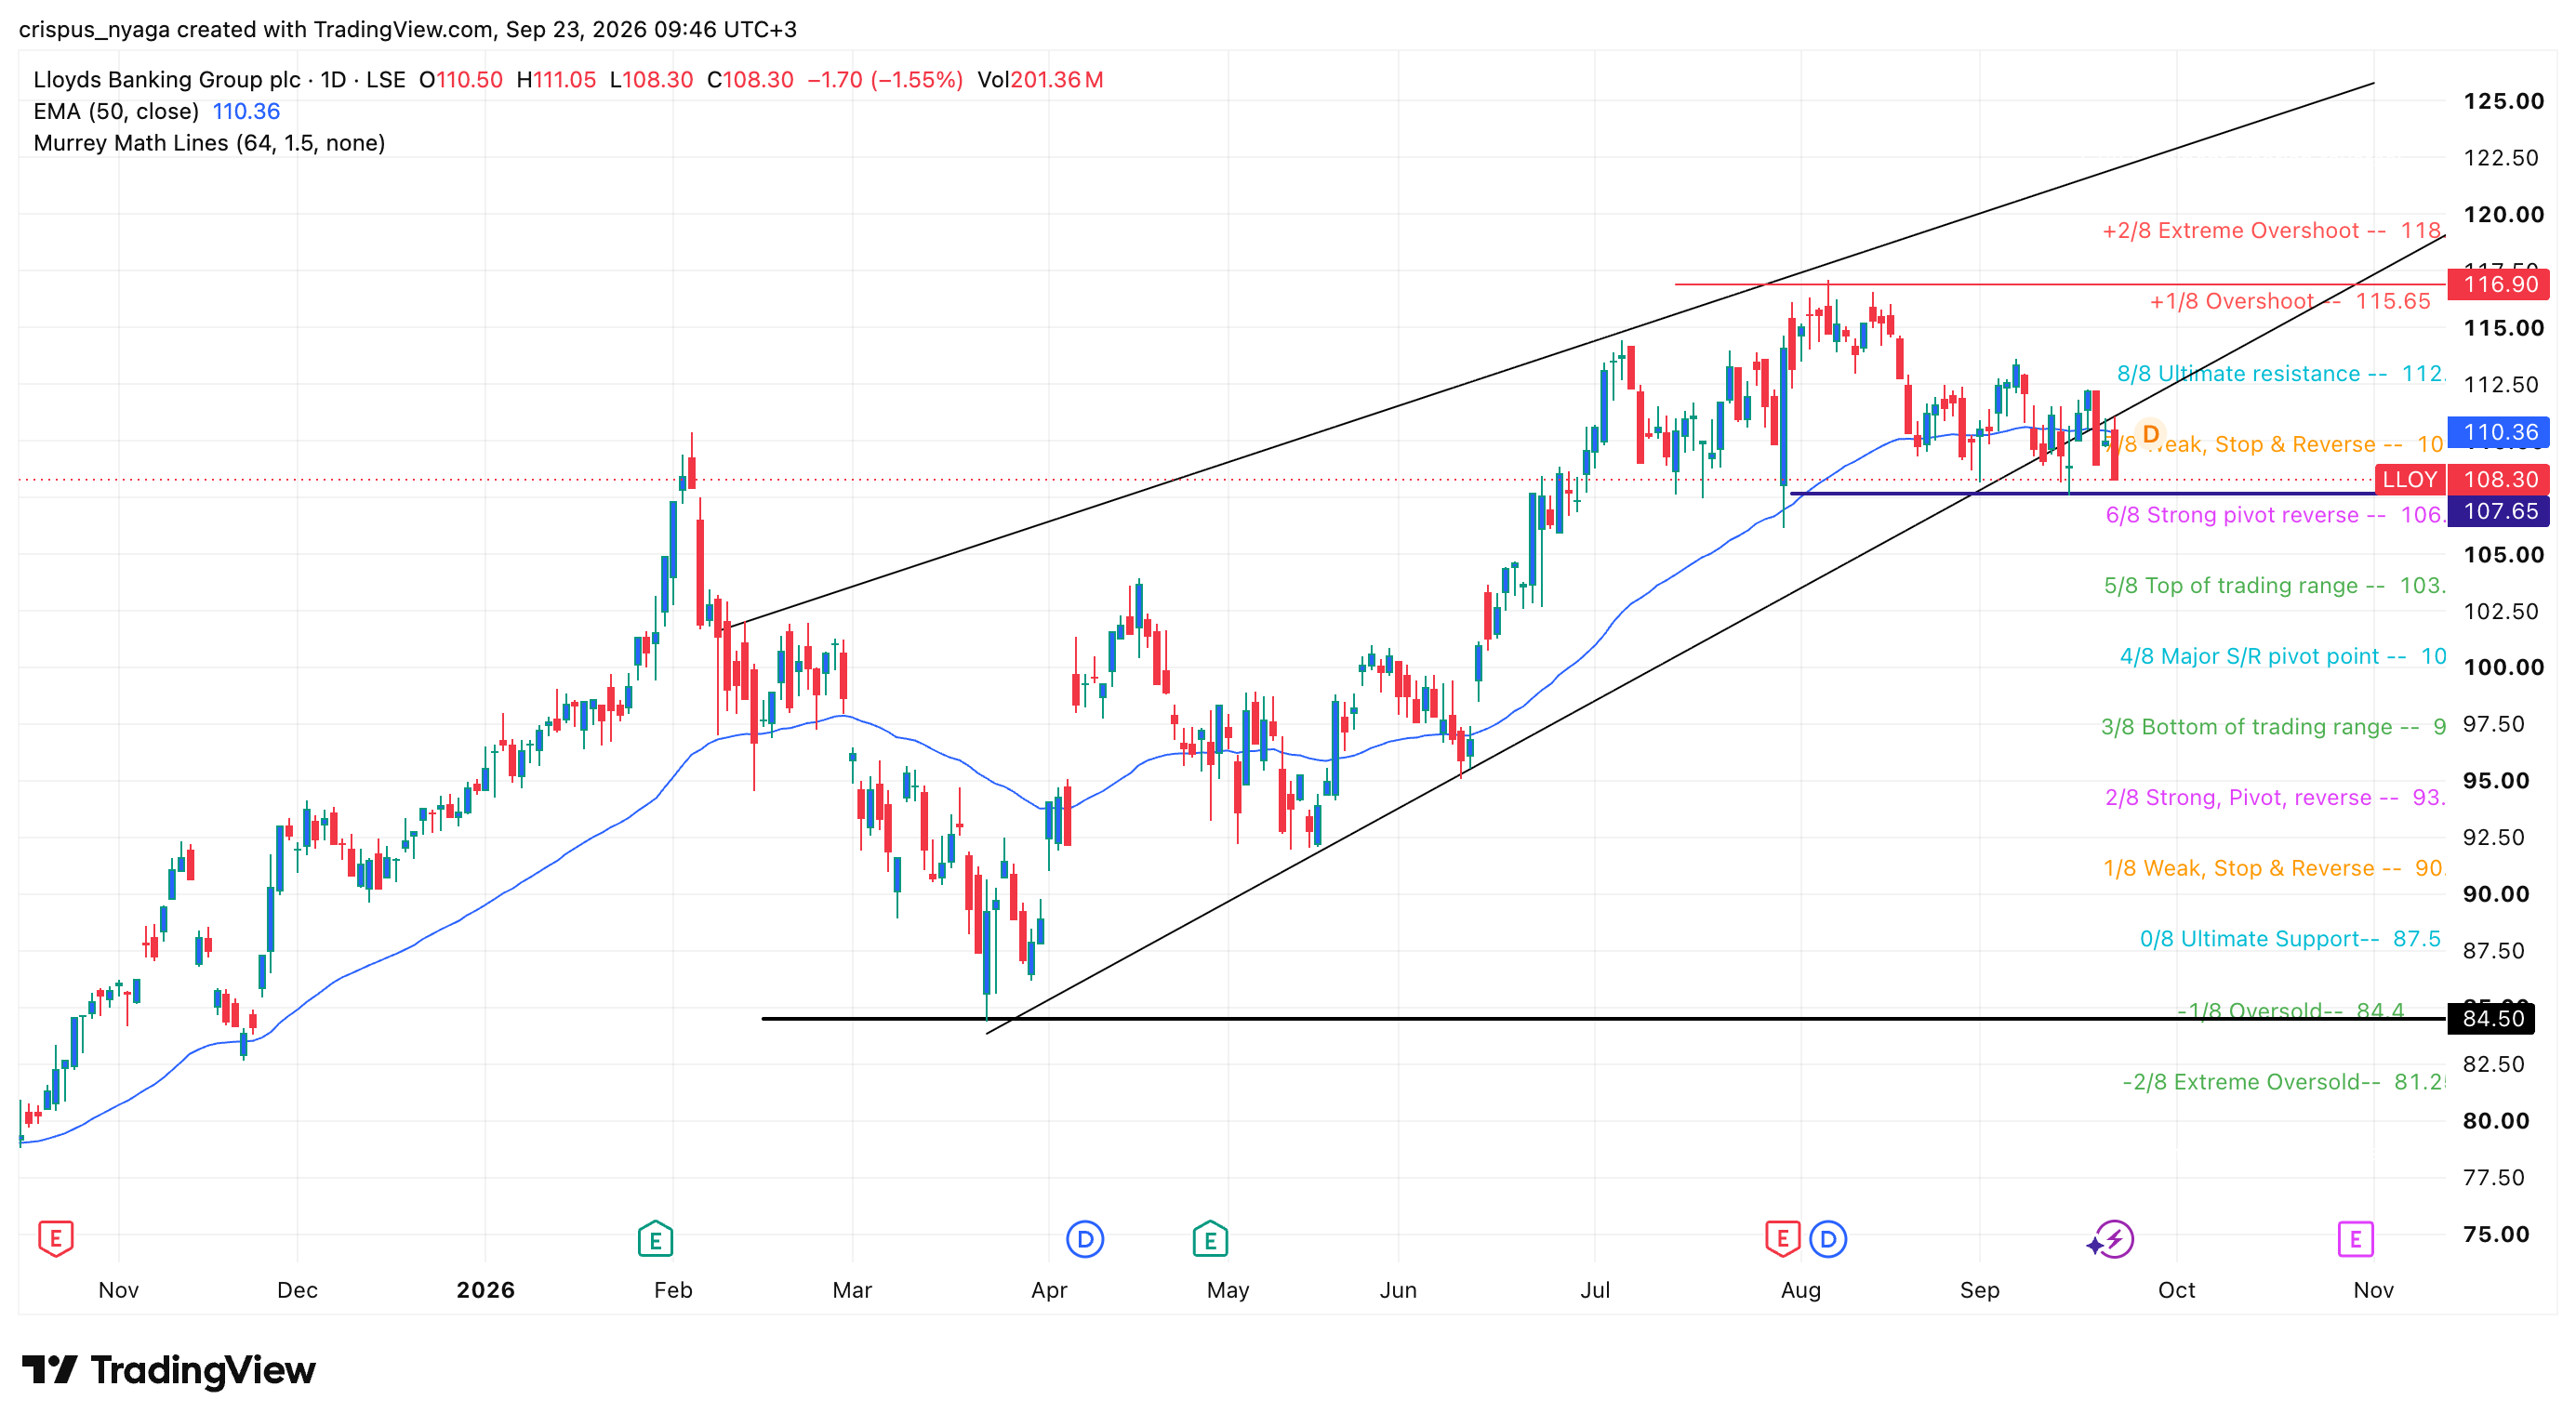Screen dimensions: 2576x1426
Task: Click the 5/8 Top of trading range label
Action: coord(2274,587)
